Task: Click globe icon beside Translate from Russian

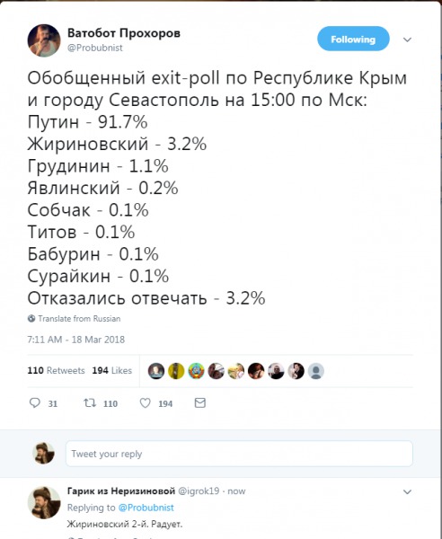Action: 31,318
